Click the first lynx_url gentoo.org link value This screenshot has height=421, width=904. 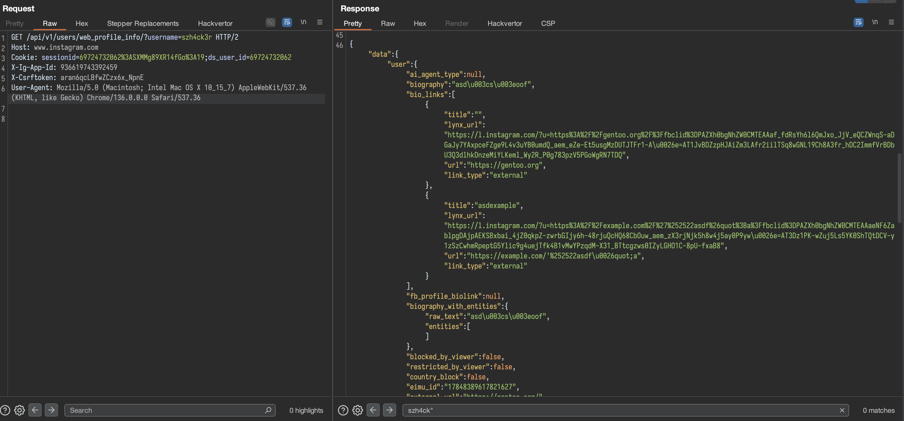(x=669, y=145)
